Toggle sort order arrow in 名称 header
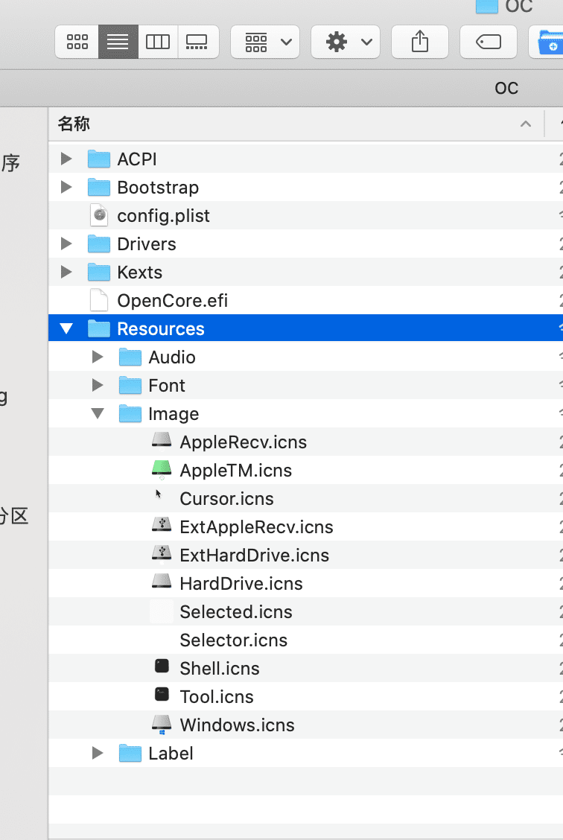 [526, 124]
